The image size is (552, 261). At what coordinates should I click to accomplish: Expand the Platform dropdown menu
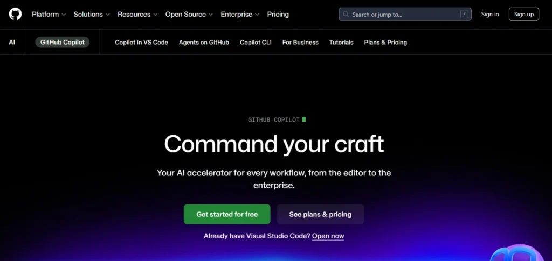point(49,15)
